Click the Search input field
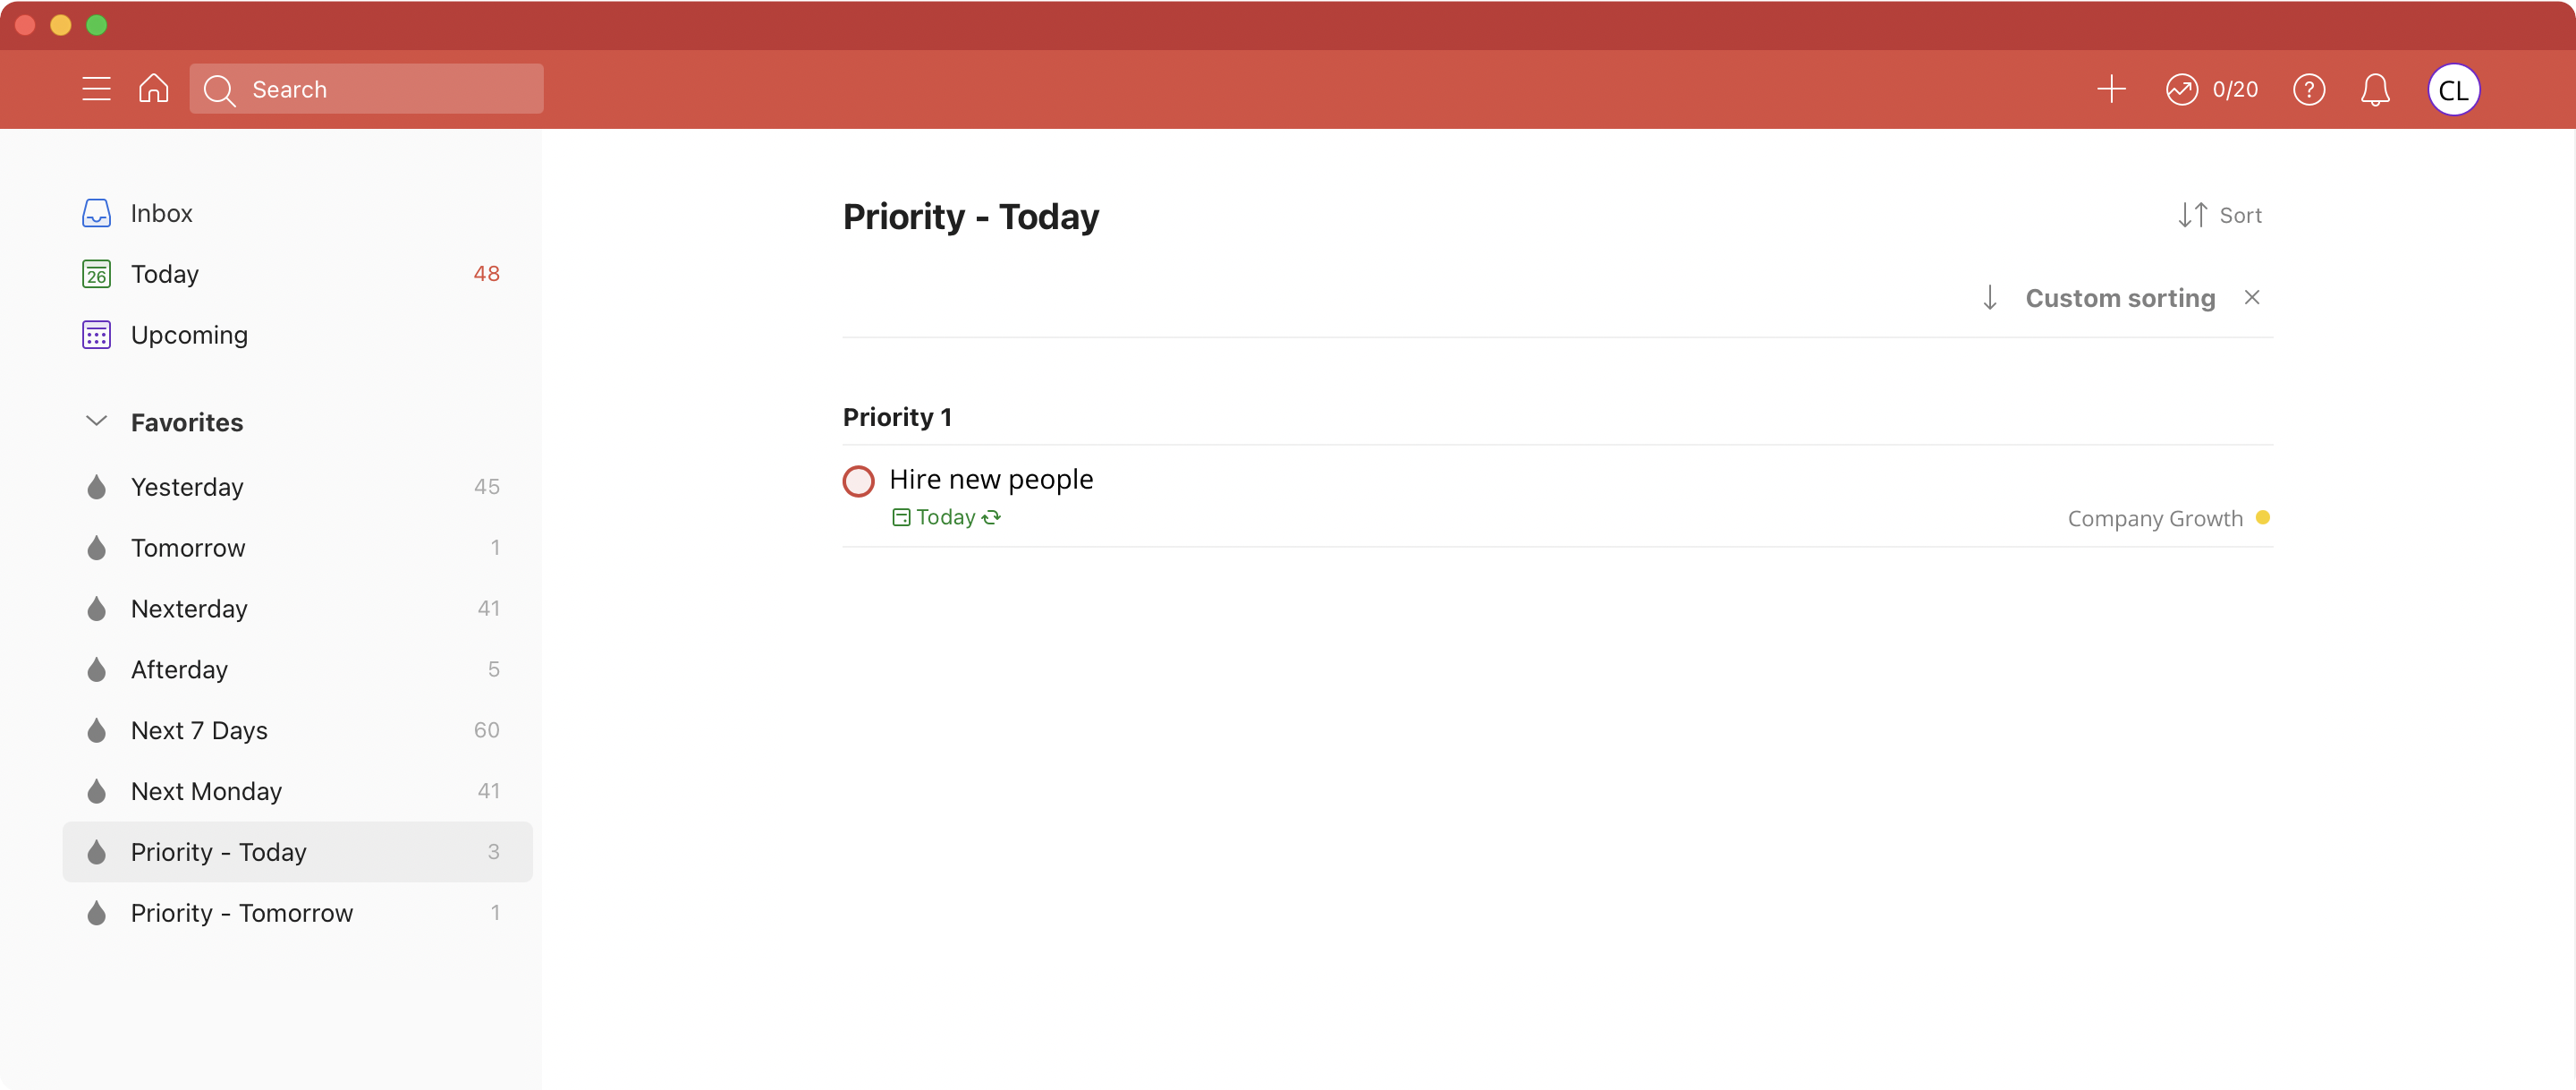 click(367, 90)
